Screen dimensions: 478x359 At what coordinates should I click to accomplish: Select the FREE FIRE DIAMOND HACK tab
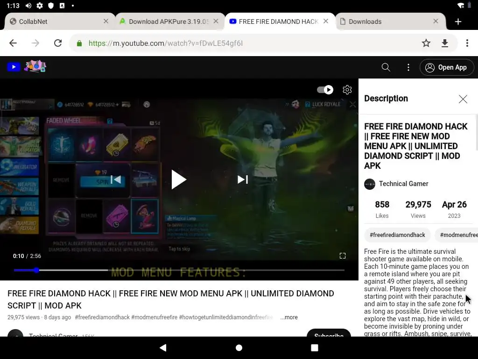(280, 22)
